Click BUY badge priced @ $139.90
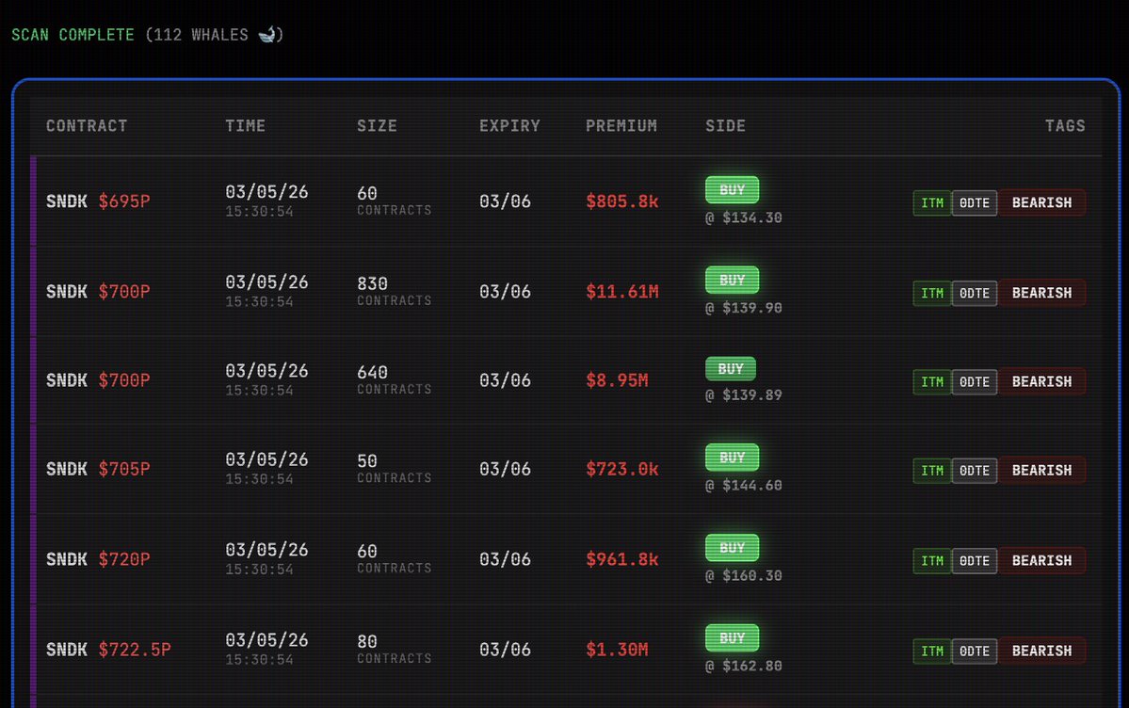The width and height of the screenshot is (1129, 708). 732,280
